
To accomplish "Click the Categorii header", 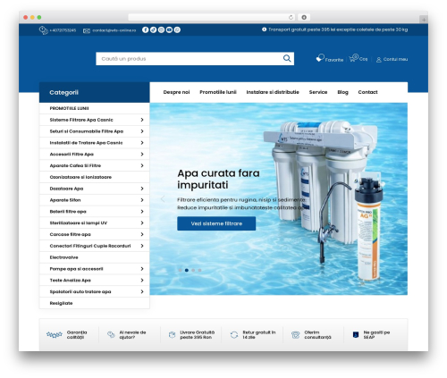I will click(x=95, y=92).
